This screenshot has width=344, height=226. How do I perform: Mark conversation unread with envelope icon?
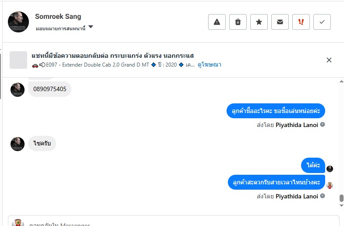pyautogui.click(x=280, y=22)
